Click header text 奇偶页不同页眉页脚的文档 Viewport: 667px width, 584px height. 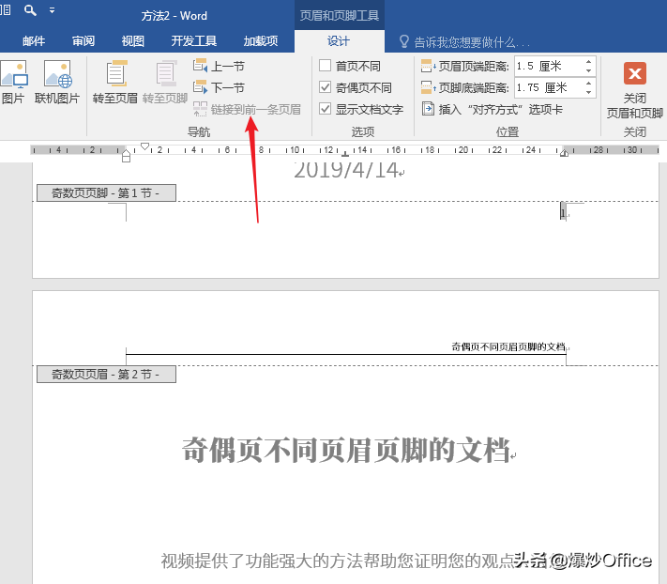coord(508,346)
